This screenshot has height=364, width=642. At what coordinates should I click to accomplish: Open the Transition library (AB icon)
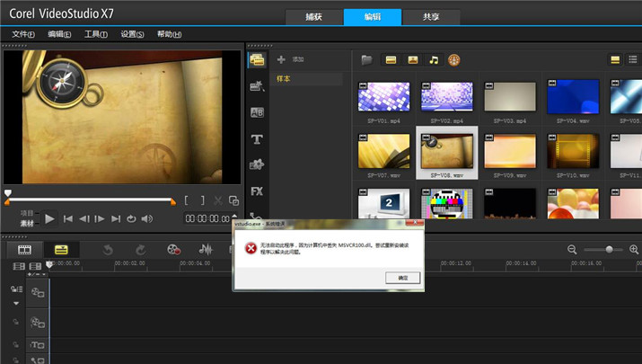tap(257, 113)
